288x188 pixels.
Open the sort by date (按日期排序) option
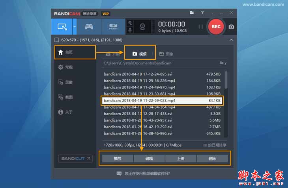coord(215,145)
